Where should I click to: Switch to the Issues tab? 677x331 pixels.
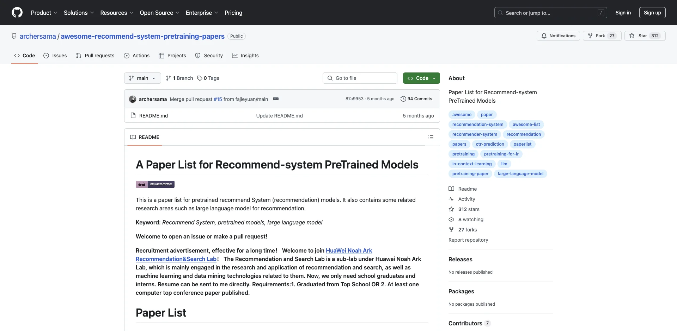point(55,56)
